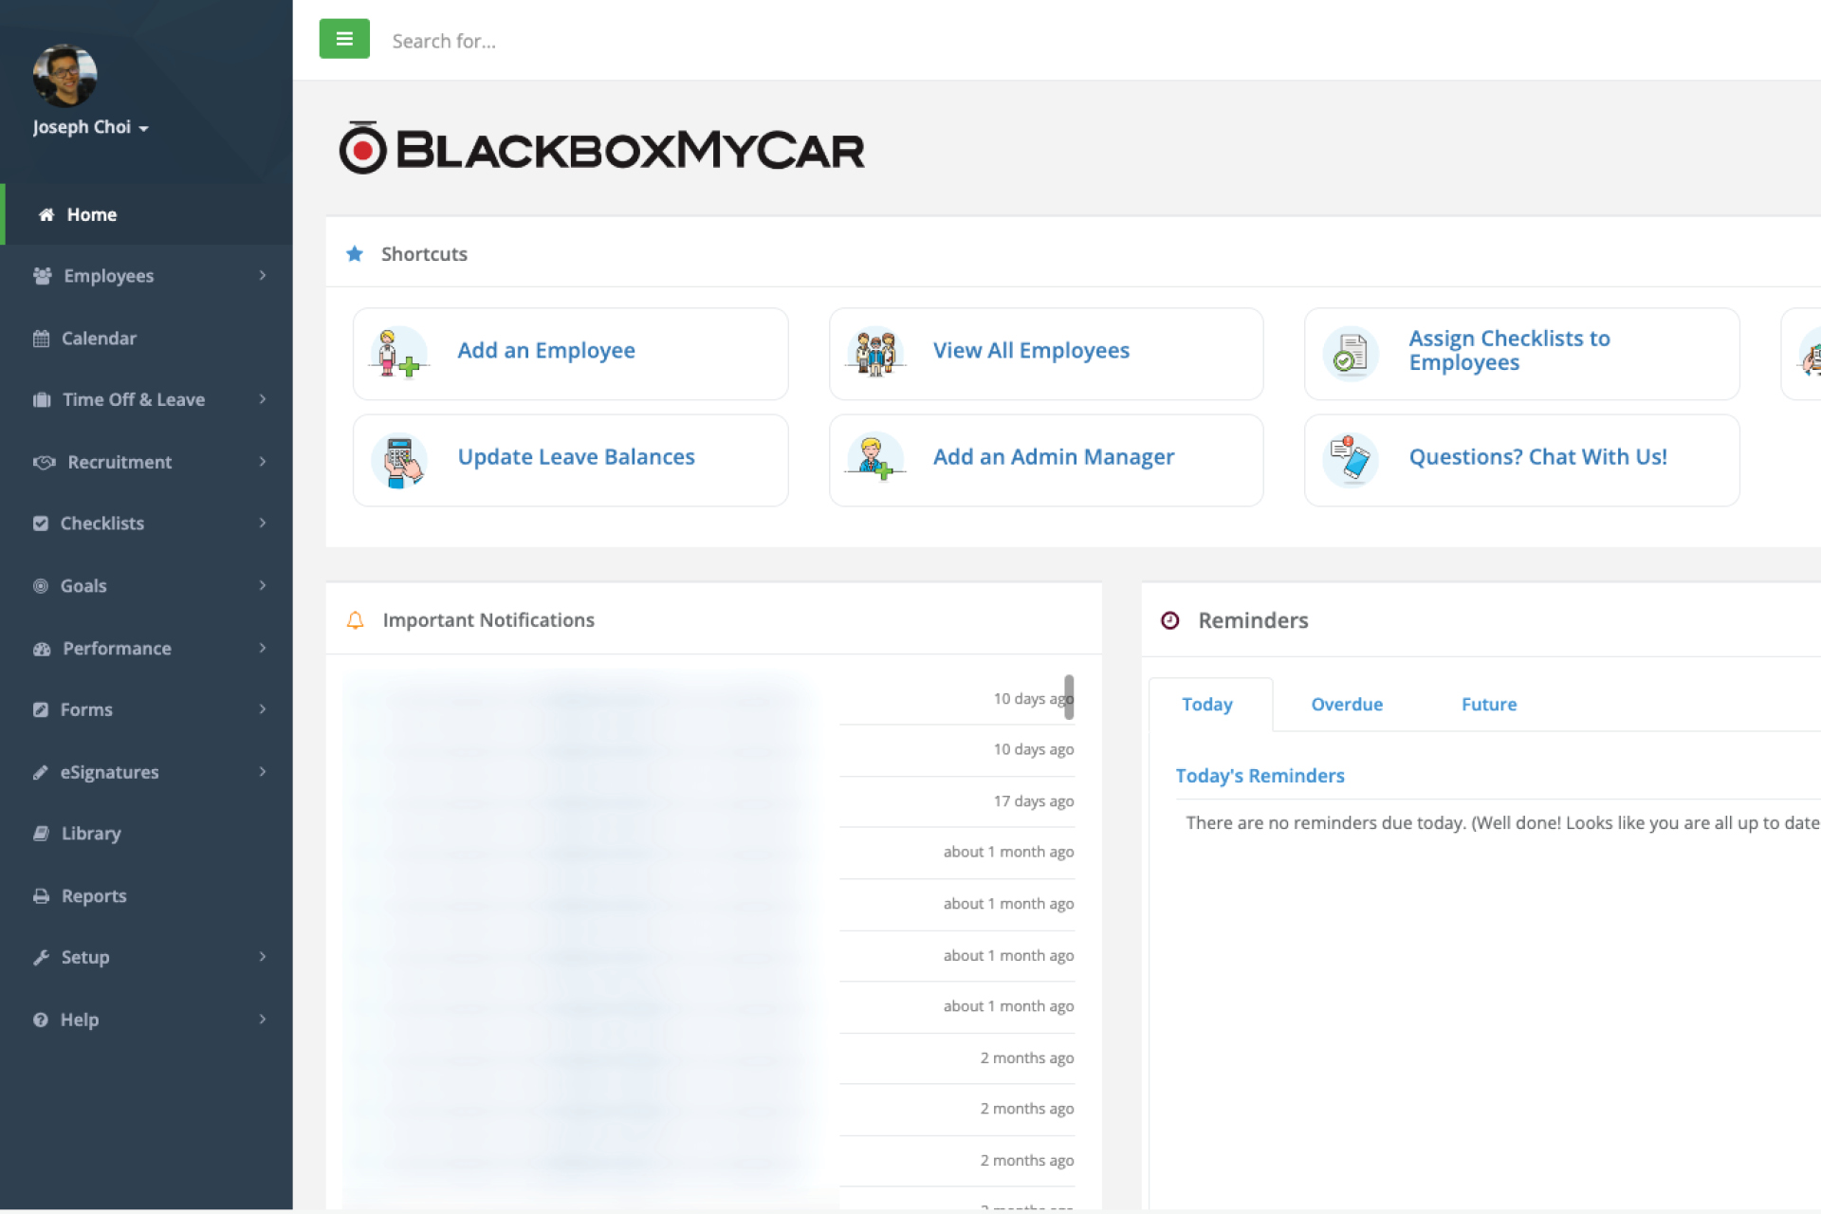Expand the eSignatures chevron
The width and height of the screenshot is (1821, 1214).
coord(263,772)
